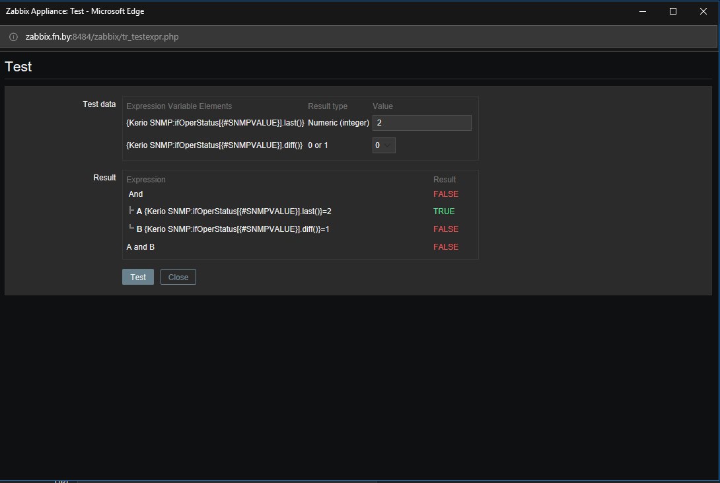Open the diff() value dropdown
Screen dimensions: 720x483
click(x=384, y=145)
